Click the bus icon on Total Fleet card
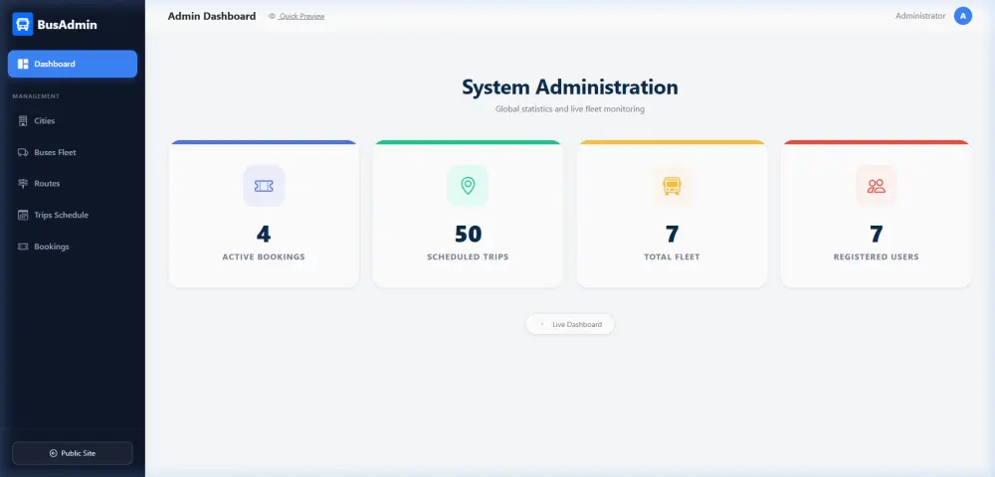The image size is (995, 477). click(672, 186)
